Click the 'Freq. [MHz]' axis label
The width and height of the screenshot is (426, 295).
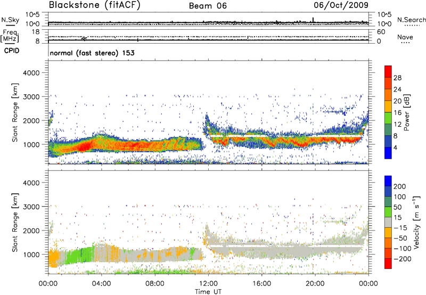click(x=10, y=36)
